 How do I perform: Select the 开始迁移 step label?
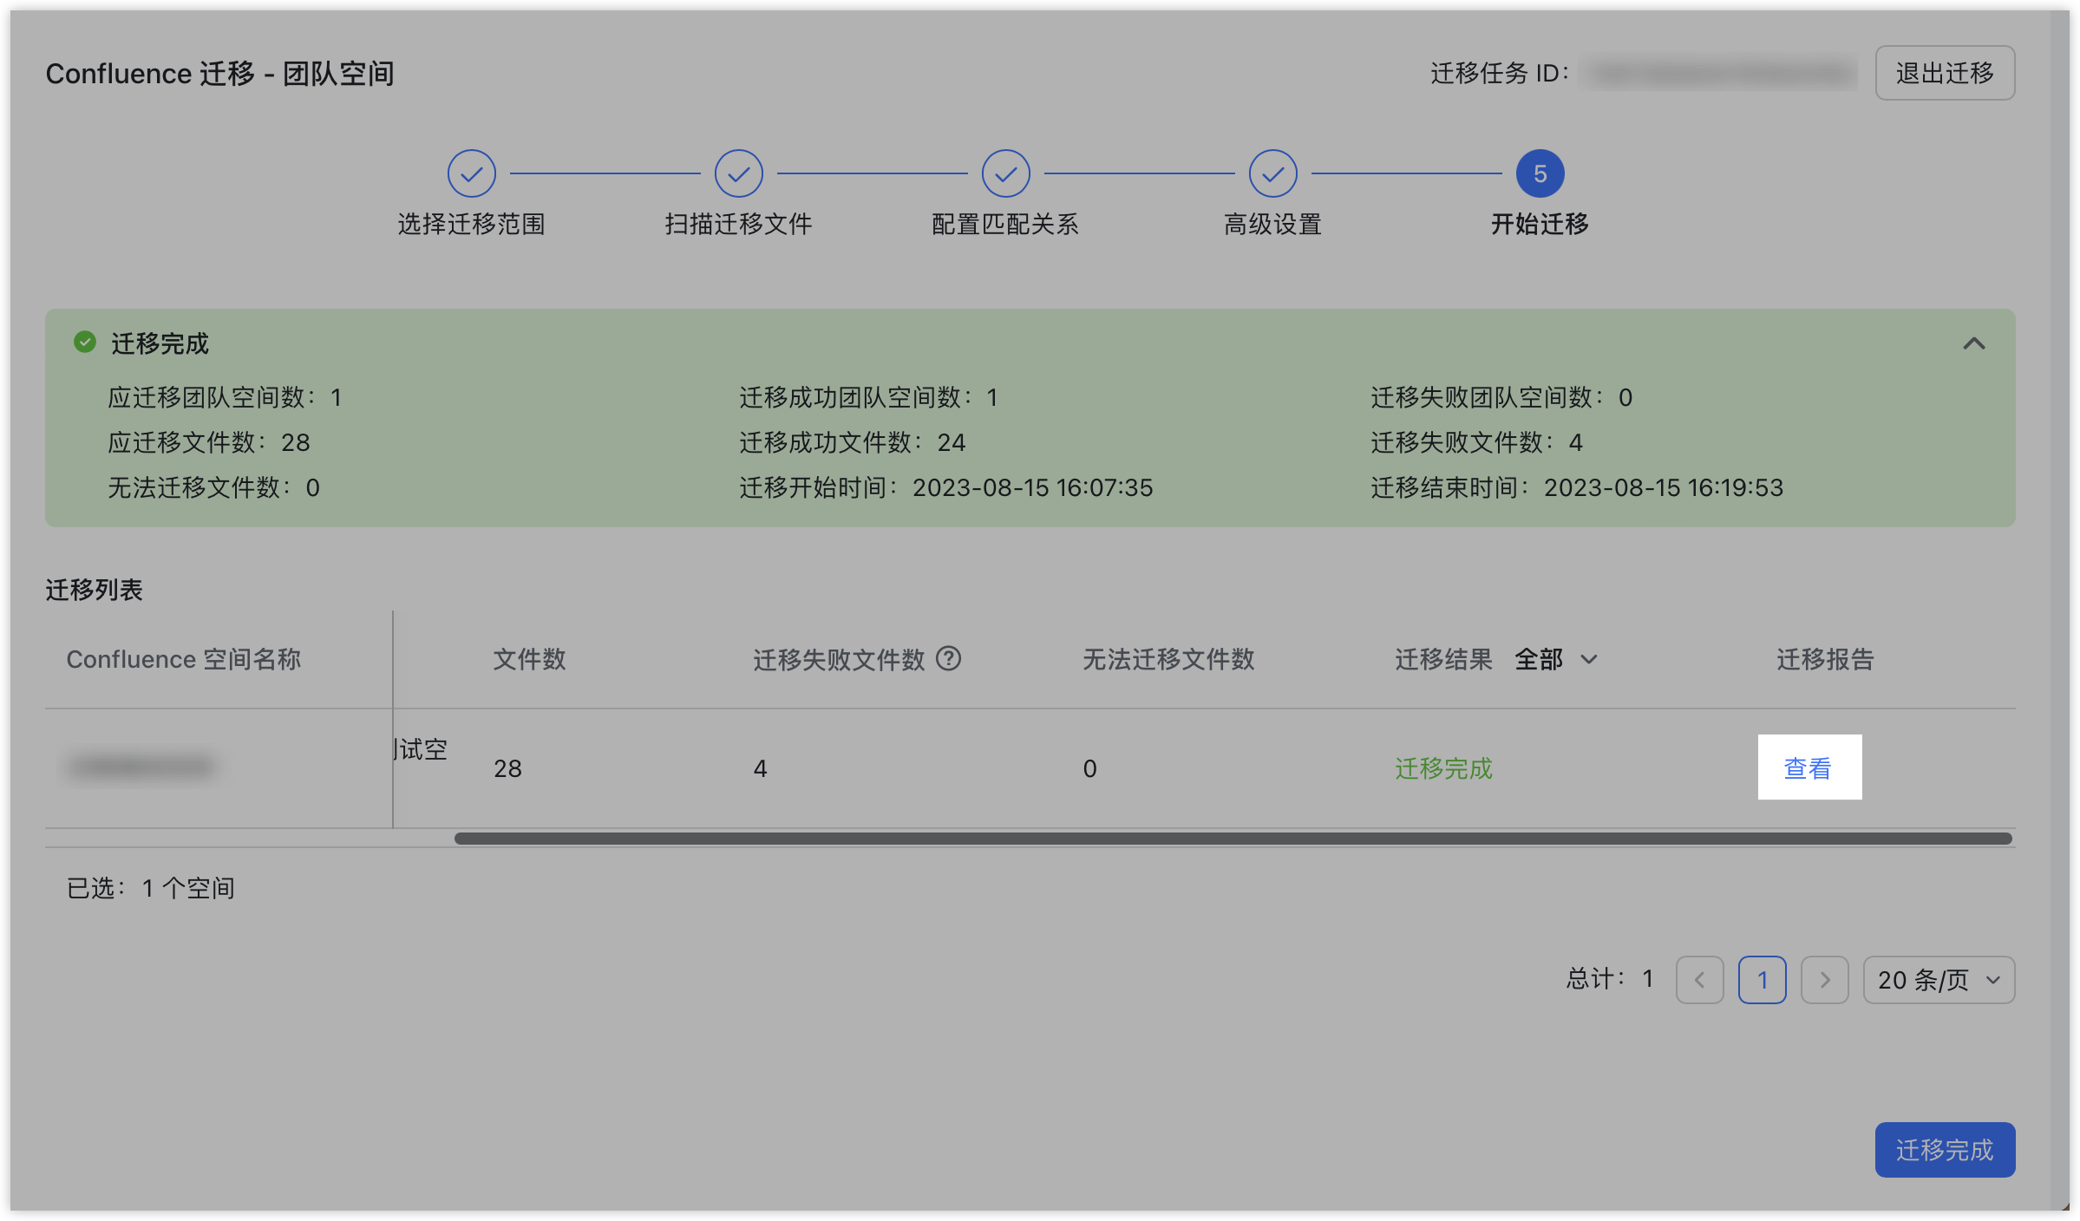[1538, 225]
